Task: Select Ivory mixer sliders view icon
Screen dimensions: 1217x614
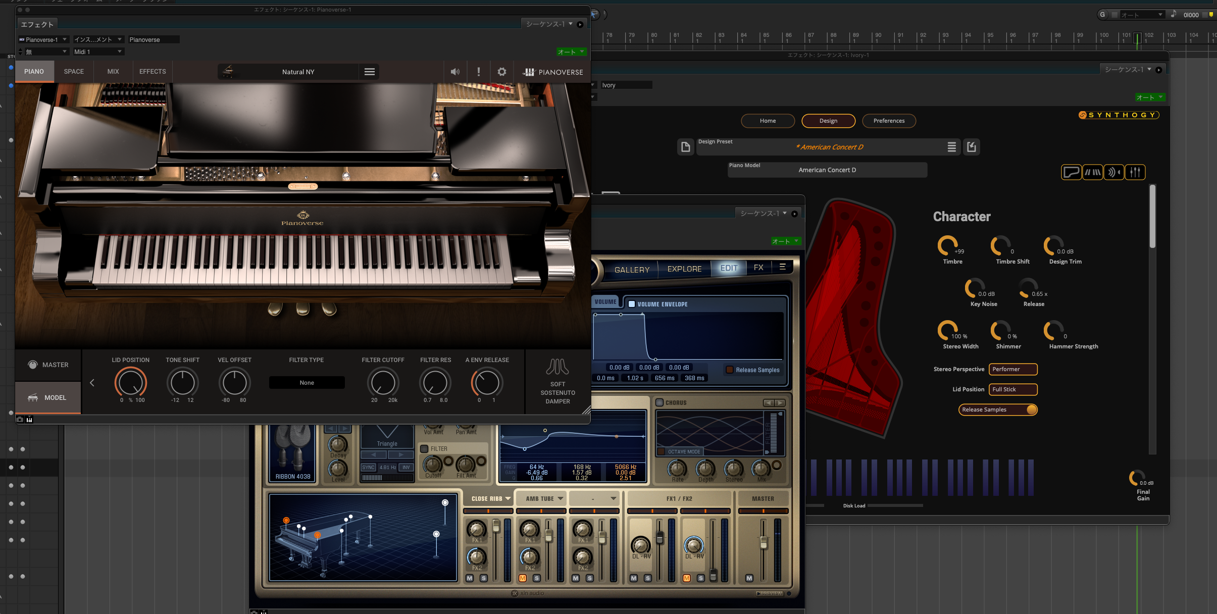Action: click(1135, 172)
